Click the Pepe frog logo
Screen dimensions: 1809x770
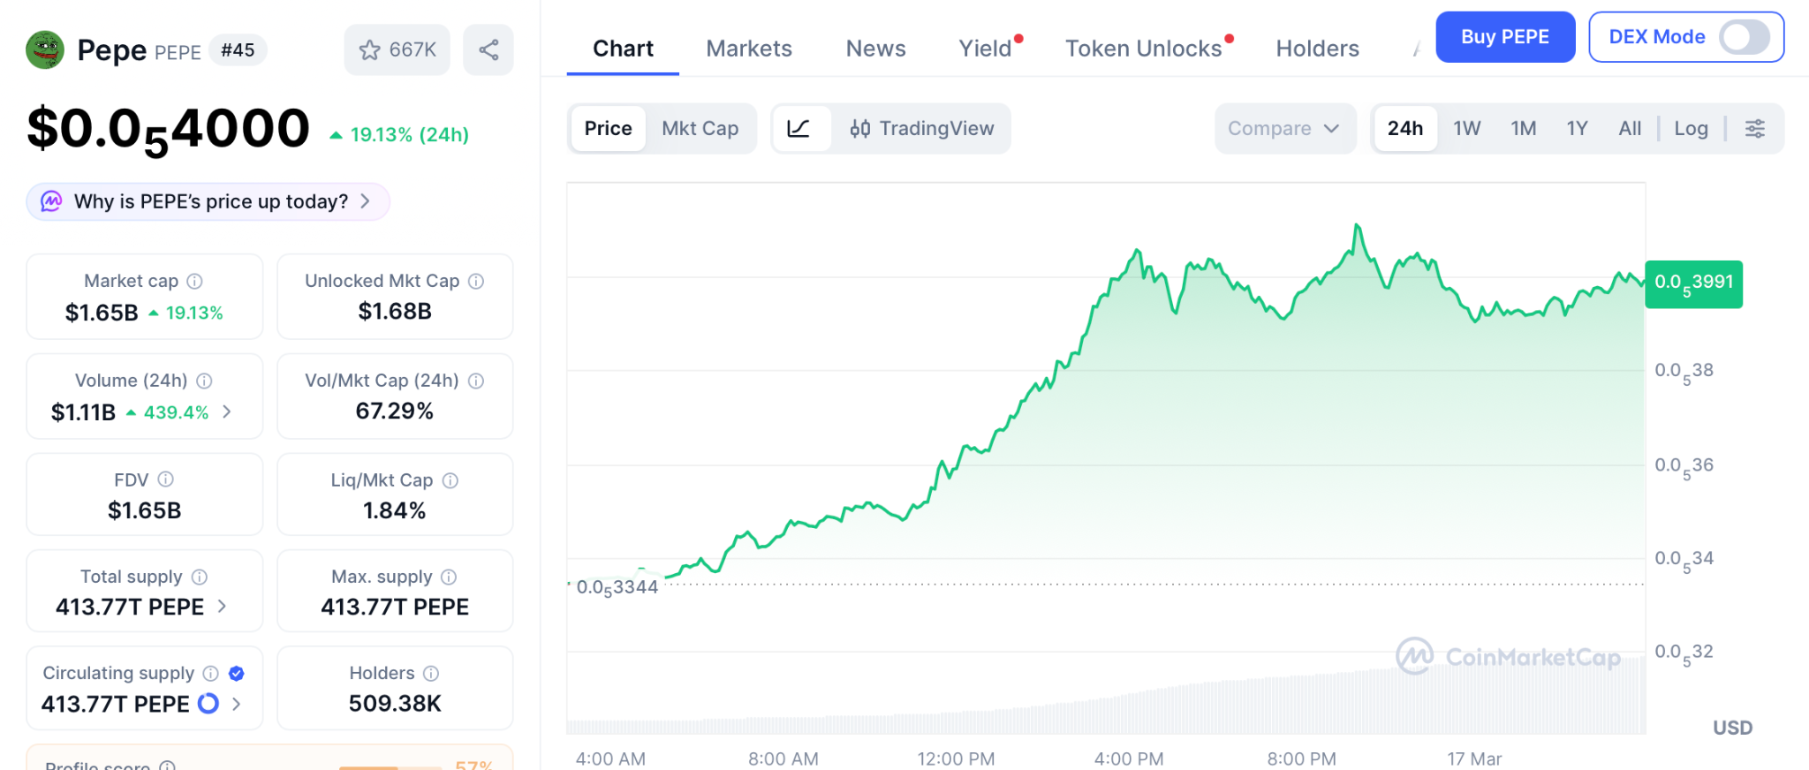[x=45, y=50]
